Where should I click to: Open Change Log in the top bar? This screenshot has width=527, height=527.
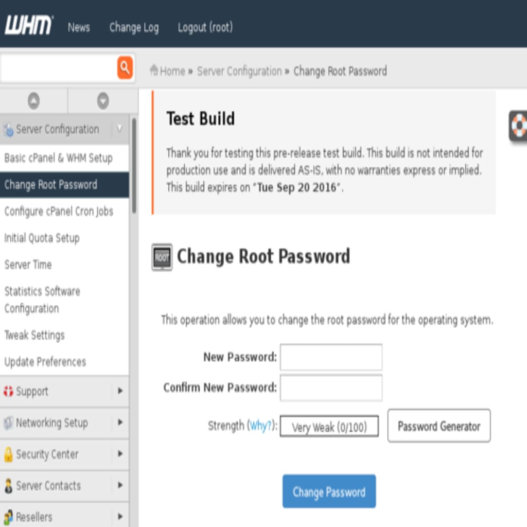(134, 28)
